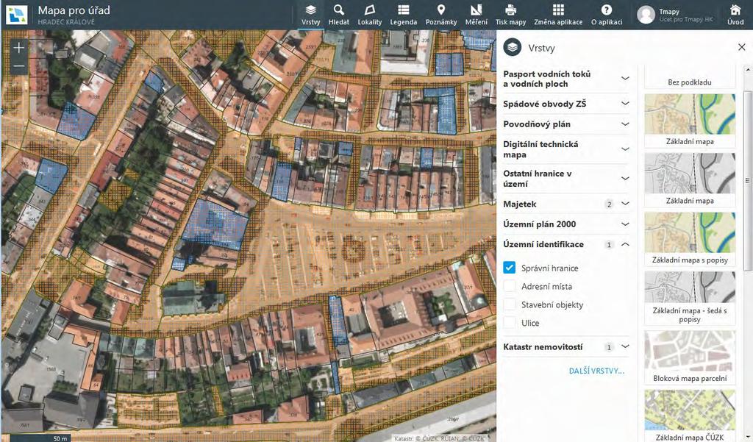Open the Hledat search tool
Image resolution: width=753 pixels, height=442 pixels.
point(339,15)
